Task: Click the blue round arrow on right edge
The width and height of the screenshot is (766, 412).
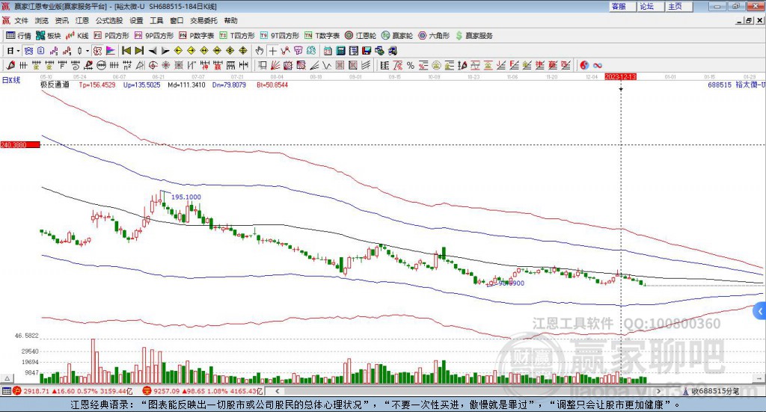Action: click(760, 311)
